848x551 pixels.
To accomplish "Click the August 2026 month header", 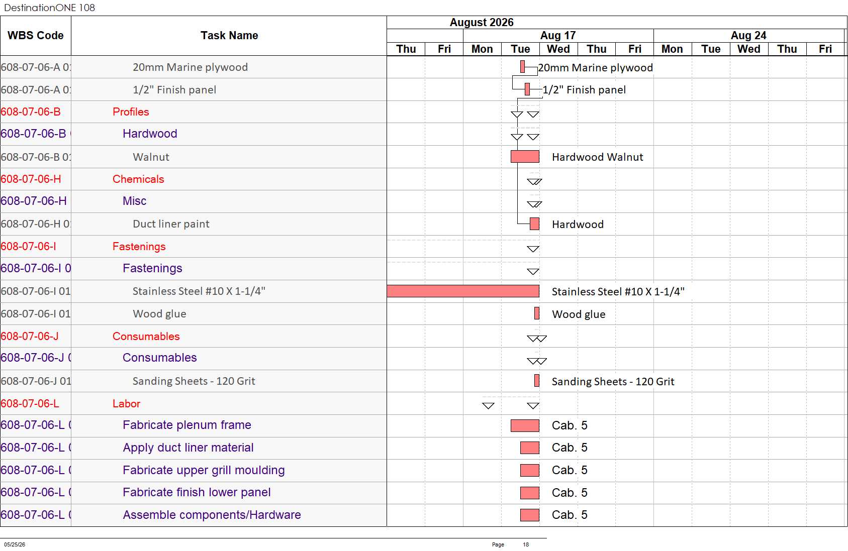I will (482, 23).
